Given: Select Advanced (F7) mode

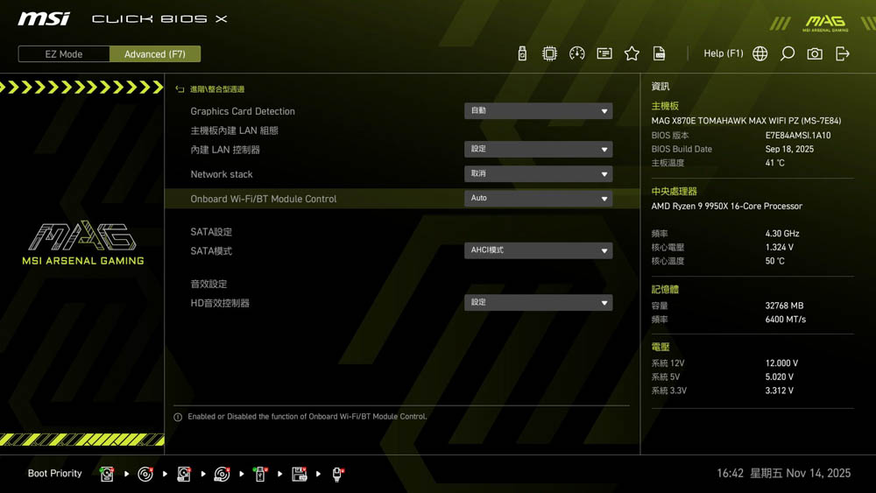Looking at the screenshot, I should pyautogui.click(x=155, y=54).
